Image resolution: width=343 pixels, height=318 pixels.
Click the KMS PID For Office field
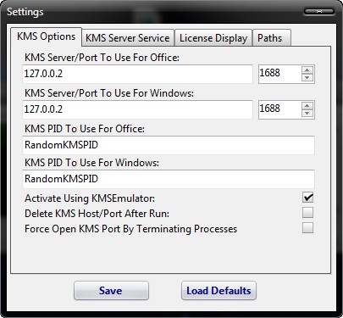pyautogui.click(x=169, y=145)
